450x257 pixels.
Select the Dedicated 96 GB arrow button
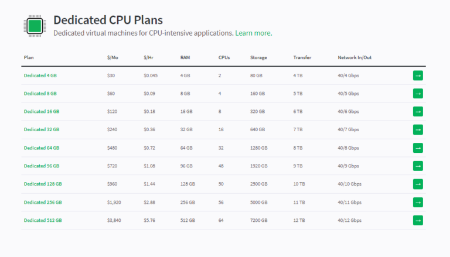tap(418, 166)
